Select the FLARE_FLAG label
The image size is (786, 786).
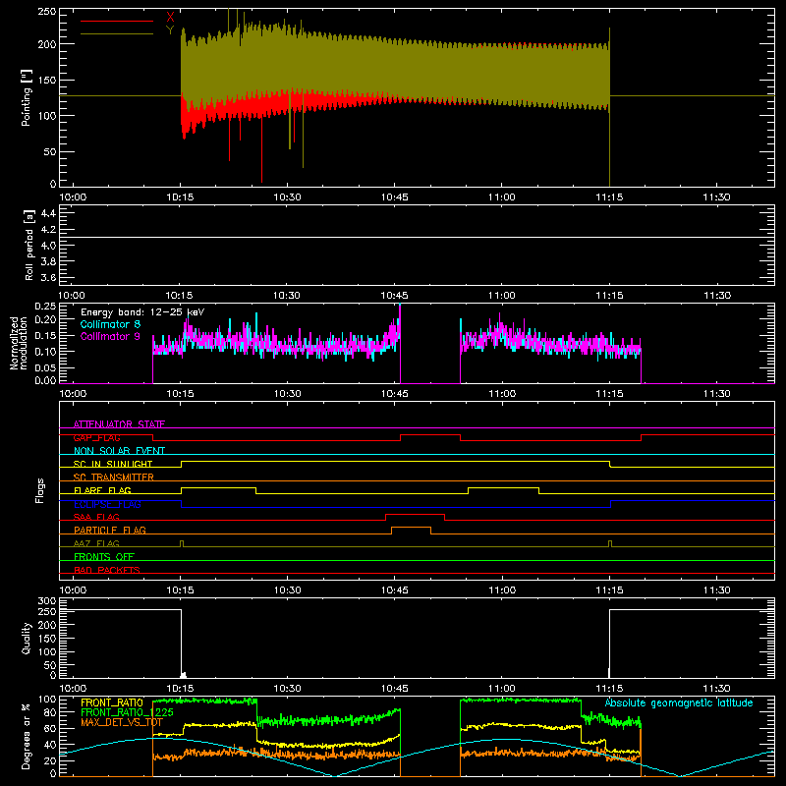102,490
